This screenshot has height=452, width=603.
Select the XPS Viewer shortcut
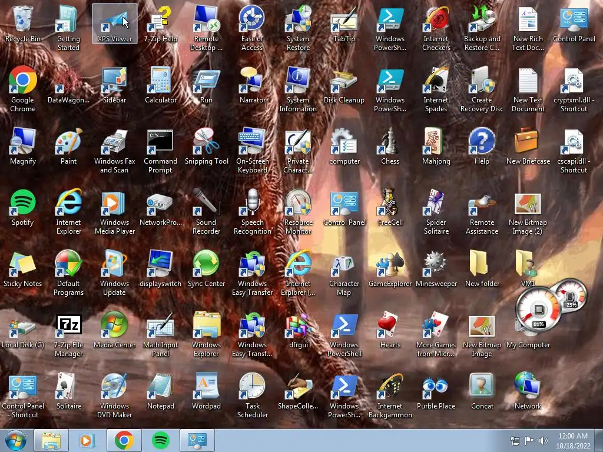coord(115,24)
